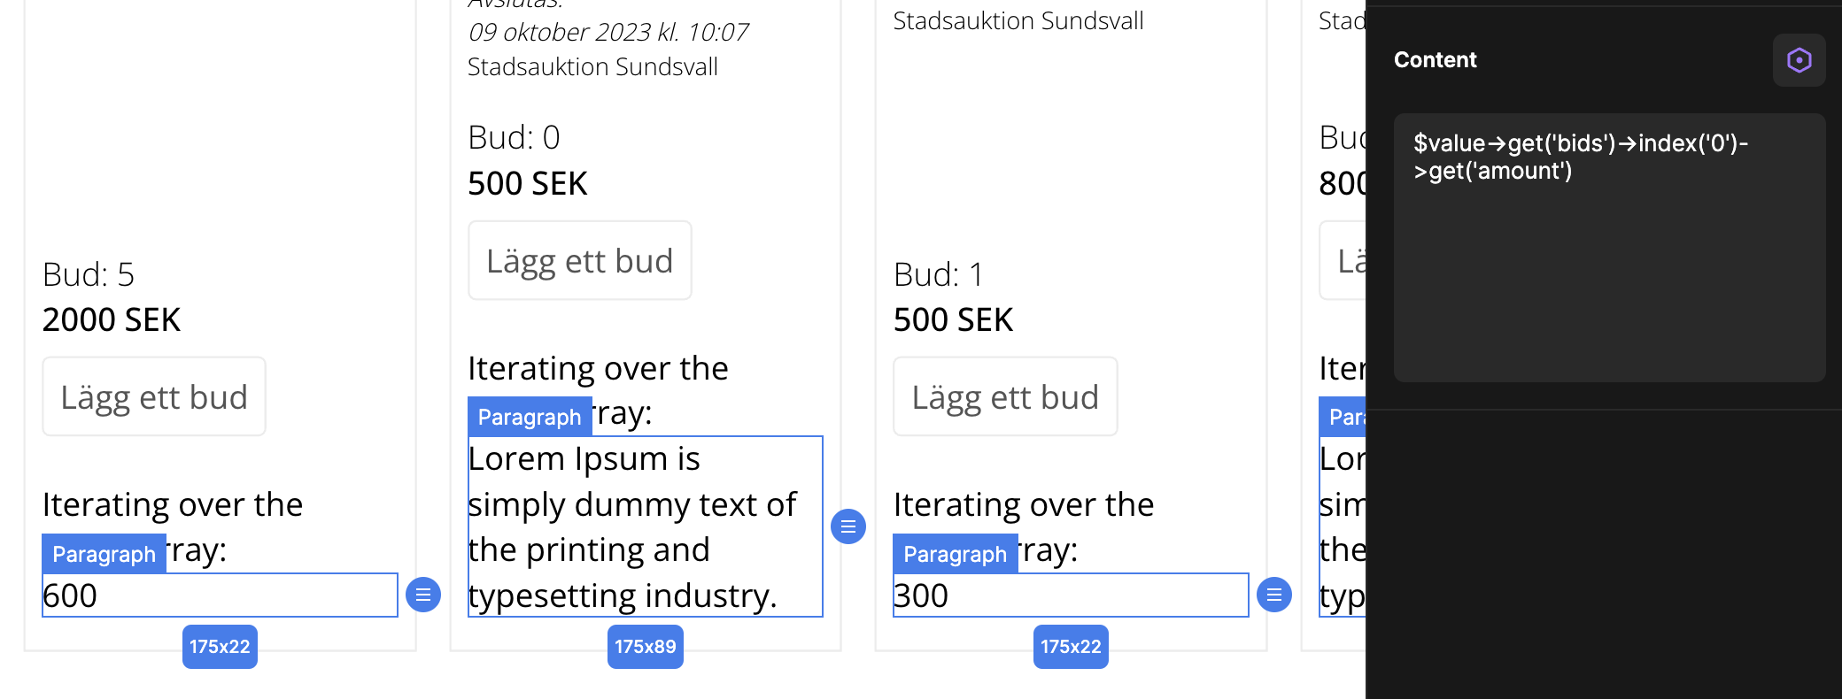Click Lägg ett bud button under 2000 SEK
This screenshot has height=699, width=1842.
click(x=154, y=396)
